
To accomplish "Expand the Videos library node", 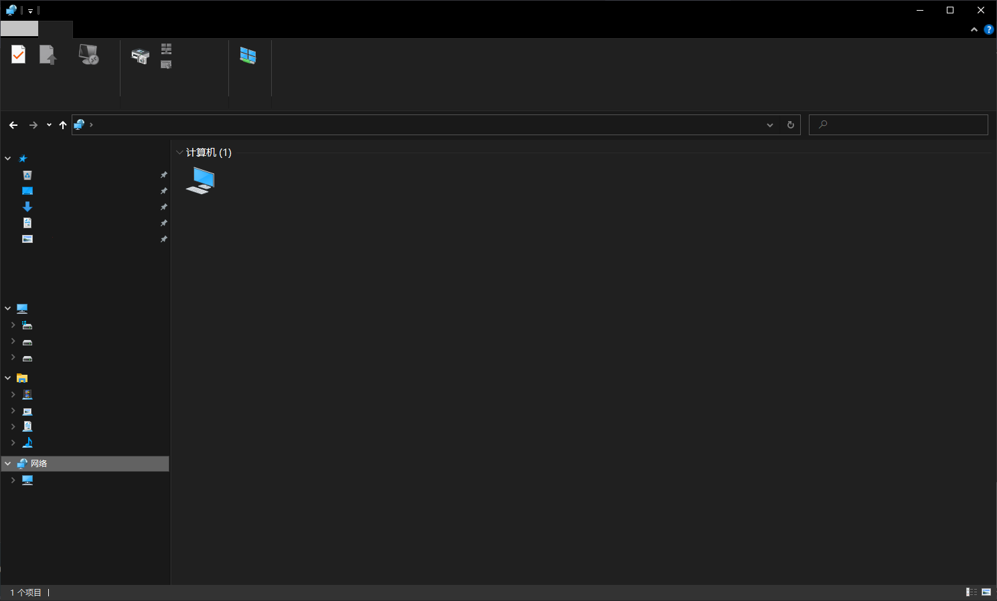I will click(13, 394).
